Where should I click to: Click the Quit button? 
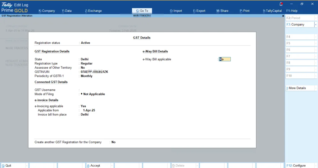point(7,166)
